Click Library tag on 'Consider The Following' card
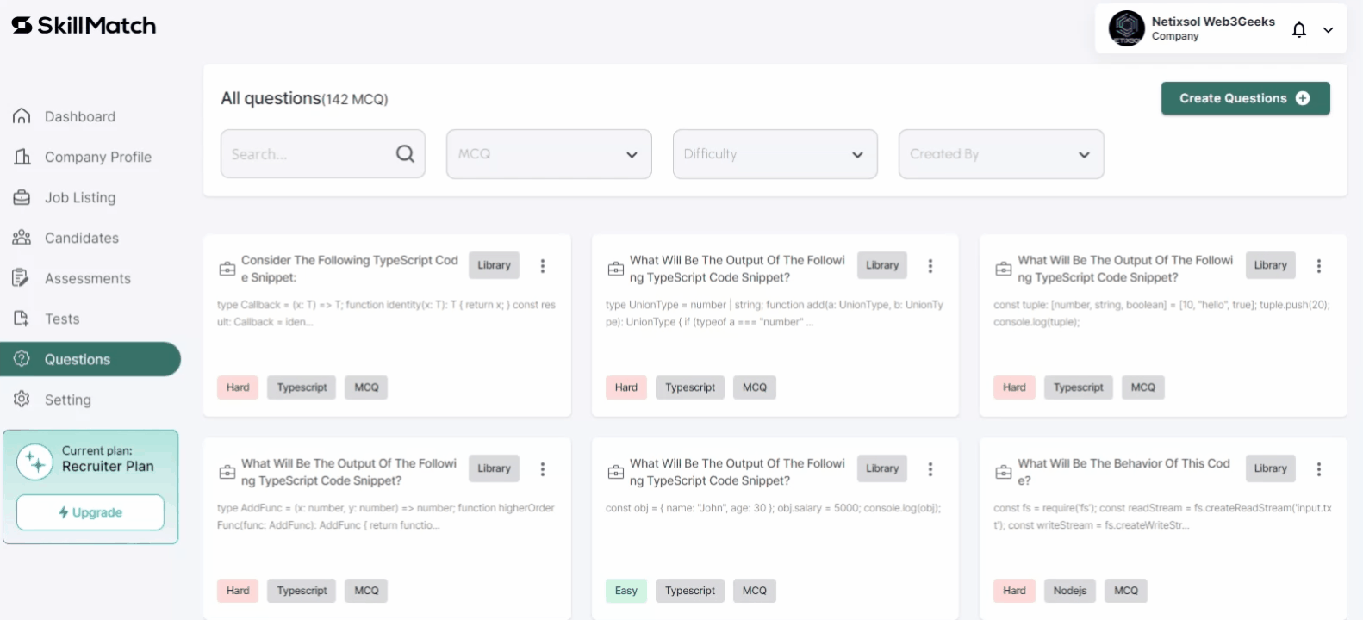This screenshot has height=620, width=1363. click(x=495, y=265)
